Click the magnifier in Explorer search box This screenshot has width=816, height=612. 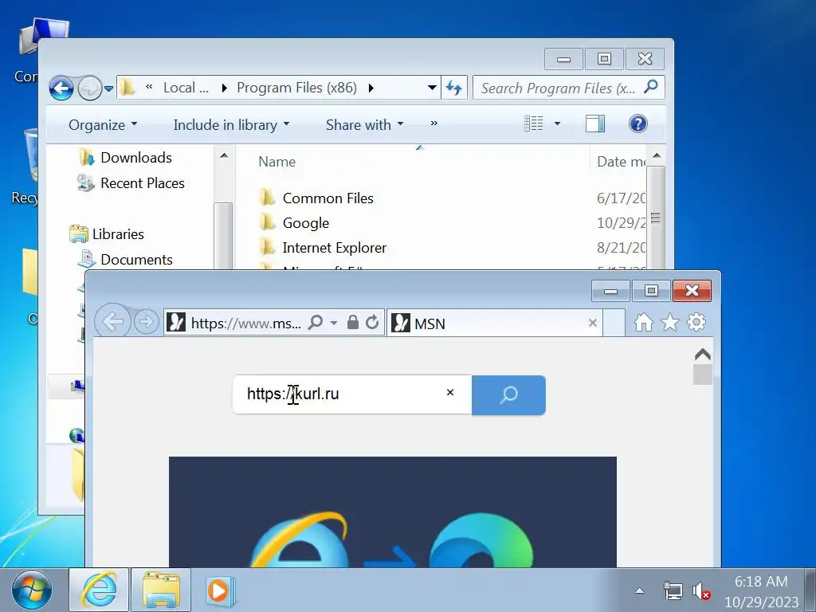coord(650,87)
